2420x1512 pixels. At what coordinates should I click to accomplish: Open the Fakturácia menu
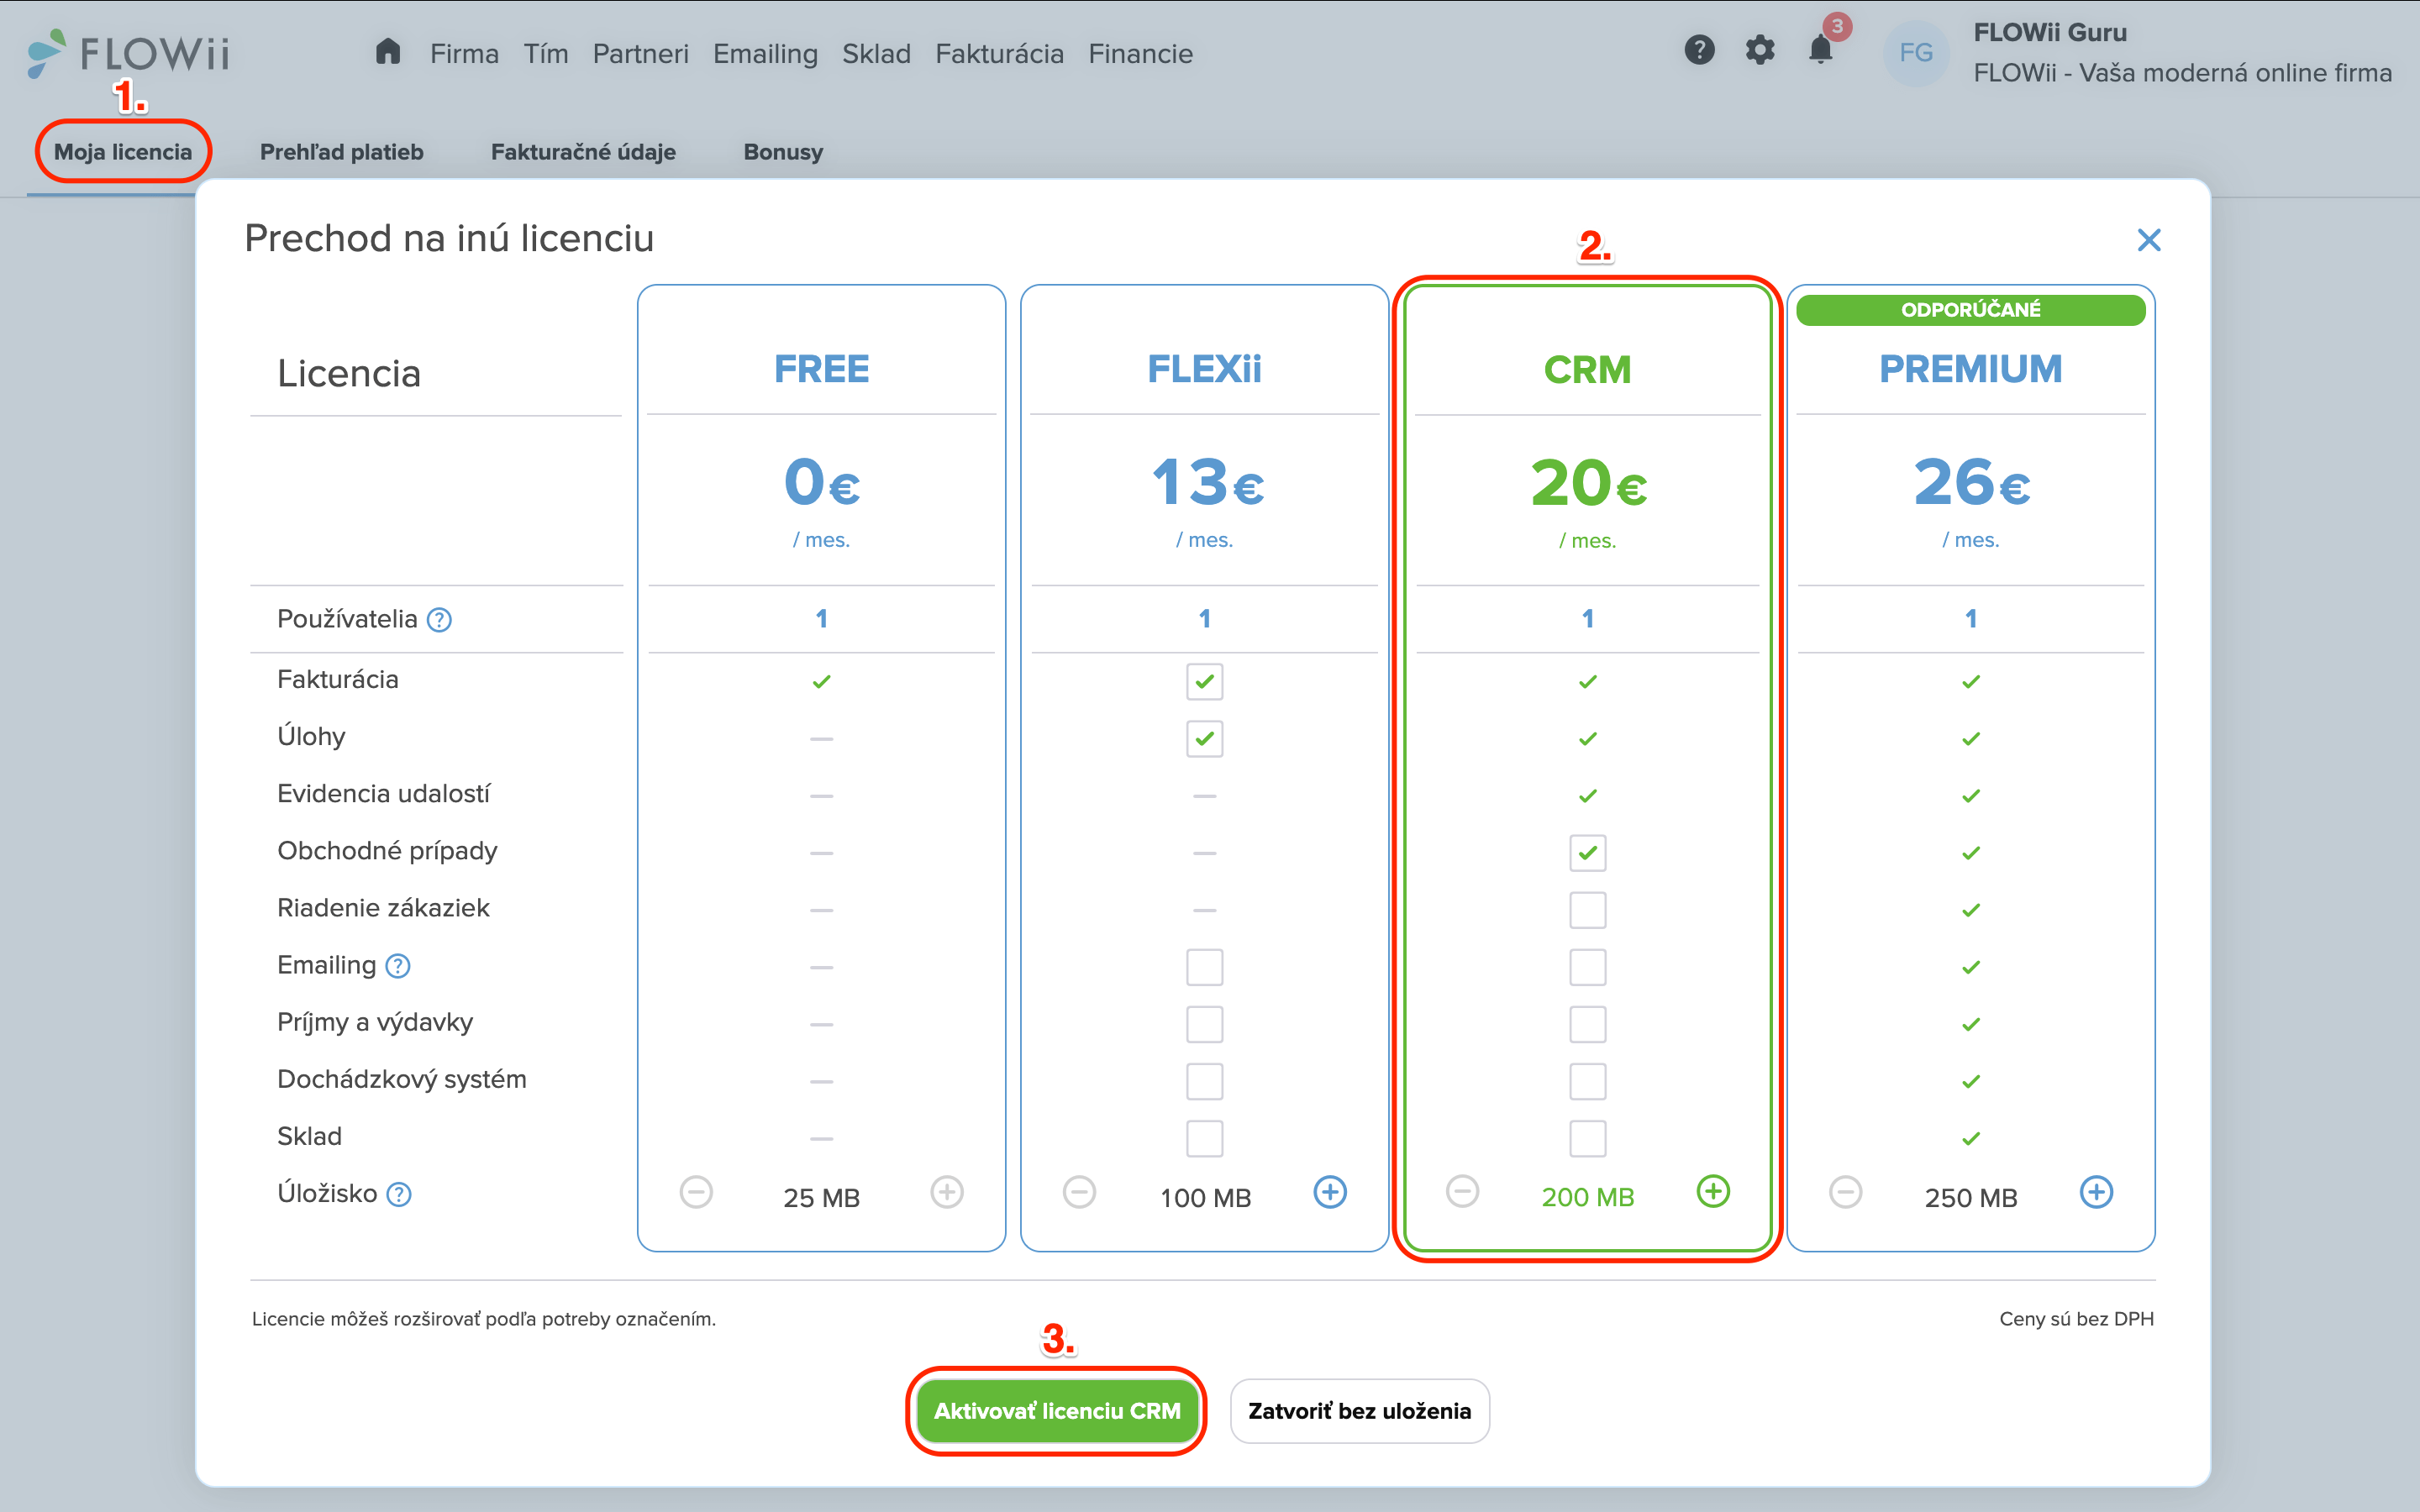(x=999, y=54)
